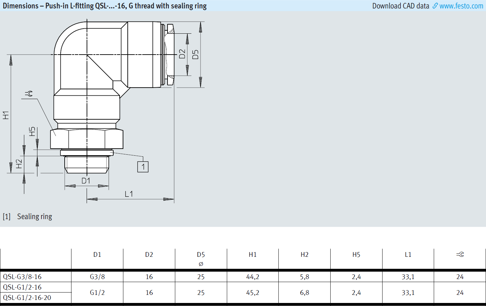
Task: Click the D2 dimension label in the drawing
Action: click(182, 54)
